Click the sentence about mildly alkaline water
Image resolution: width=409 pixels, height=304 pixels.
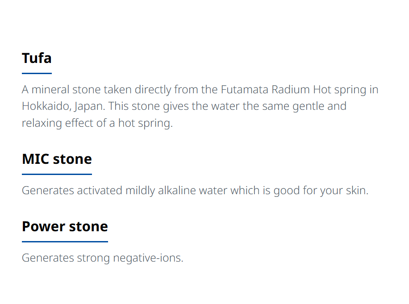tap(195, 191)
